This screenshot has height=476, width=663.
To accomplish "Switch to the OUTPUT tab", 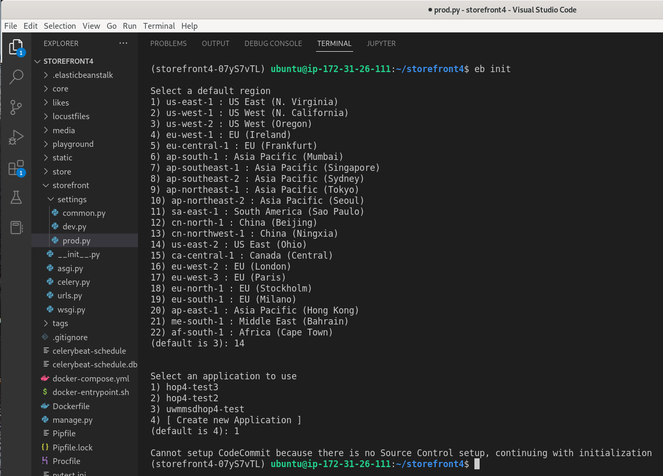I will pyautogui.click(x=215, y=43).
